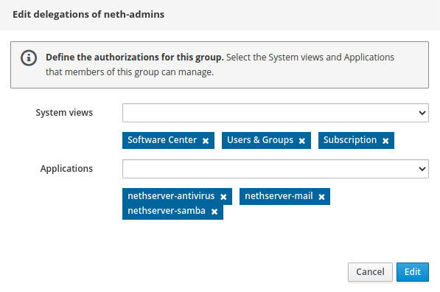This screenshot has height=292, width=440.
Task: Click the blue Edit button
Action: [413, 272]
